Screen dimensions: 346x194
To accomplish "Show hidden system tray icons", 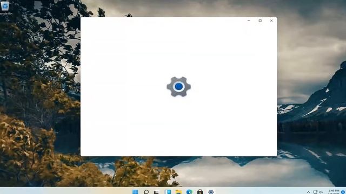I will (x=308, y=192).
